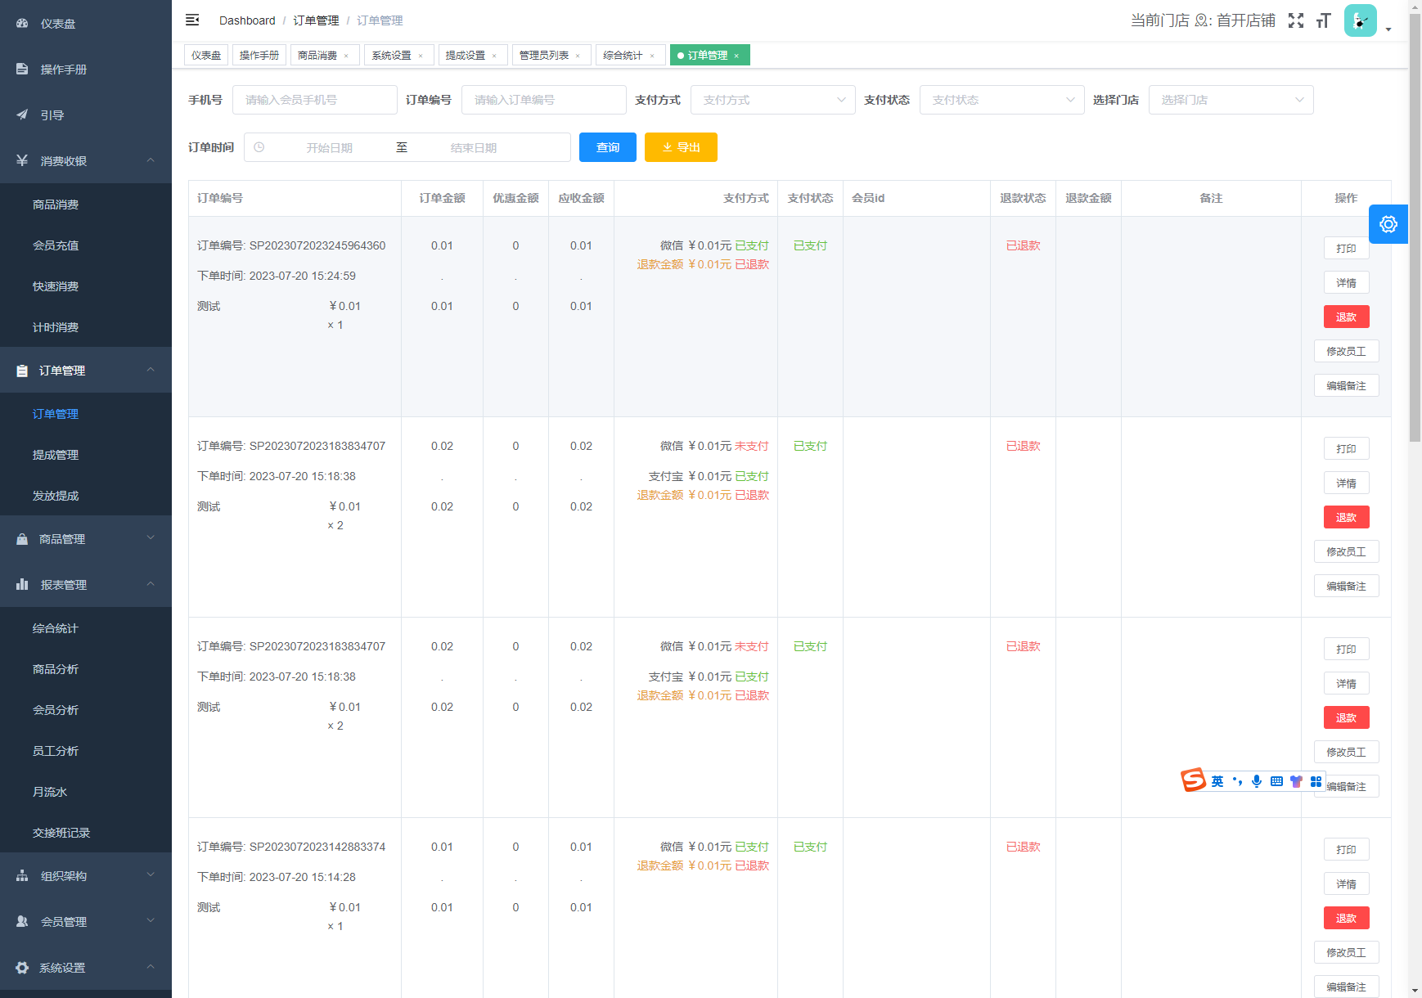
Task: Click the 消费收银 yen icon
Action: click(x=22, y=161)
